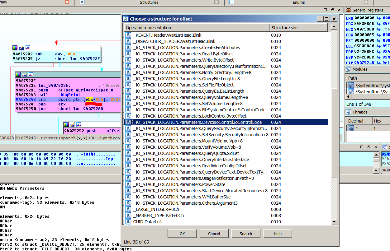The height and width of the screenshot is (251, 390).
Task: Click the group icon in the 94075252 push node
Action: (79, 125)
